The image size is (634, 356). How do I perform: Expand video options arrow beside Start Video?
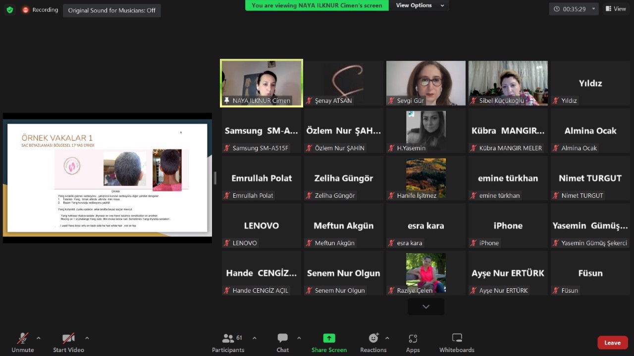point(87,338)
